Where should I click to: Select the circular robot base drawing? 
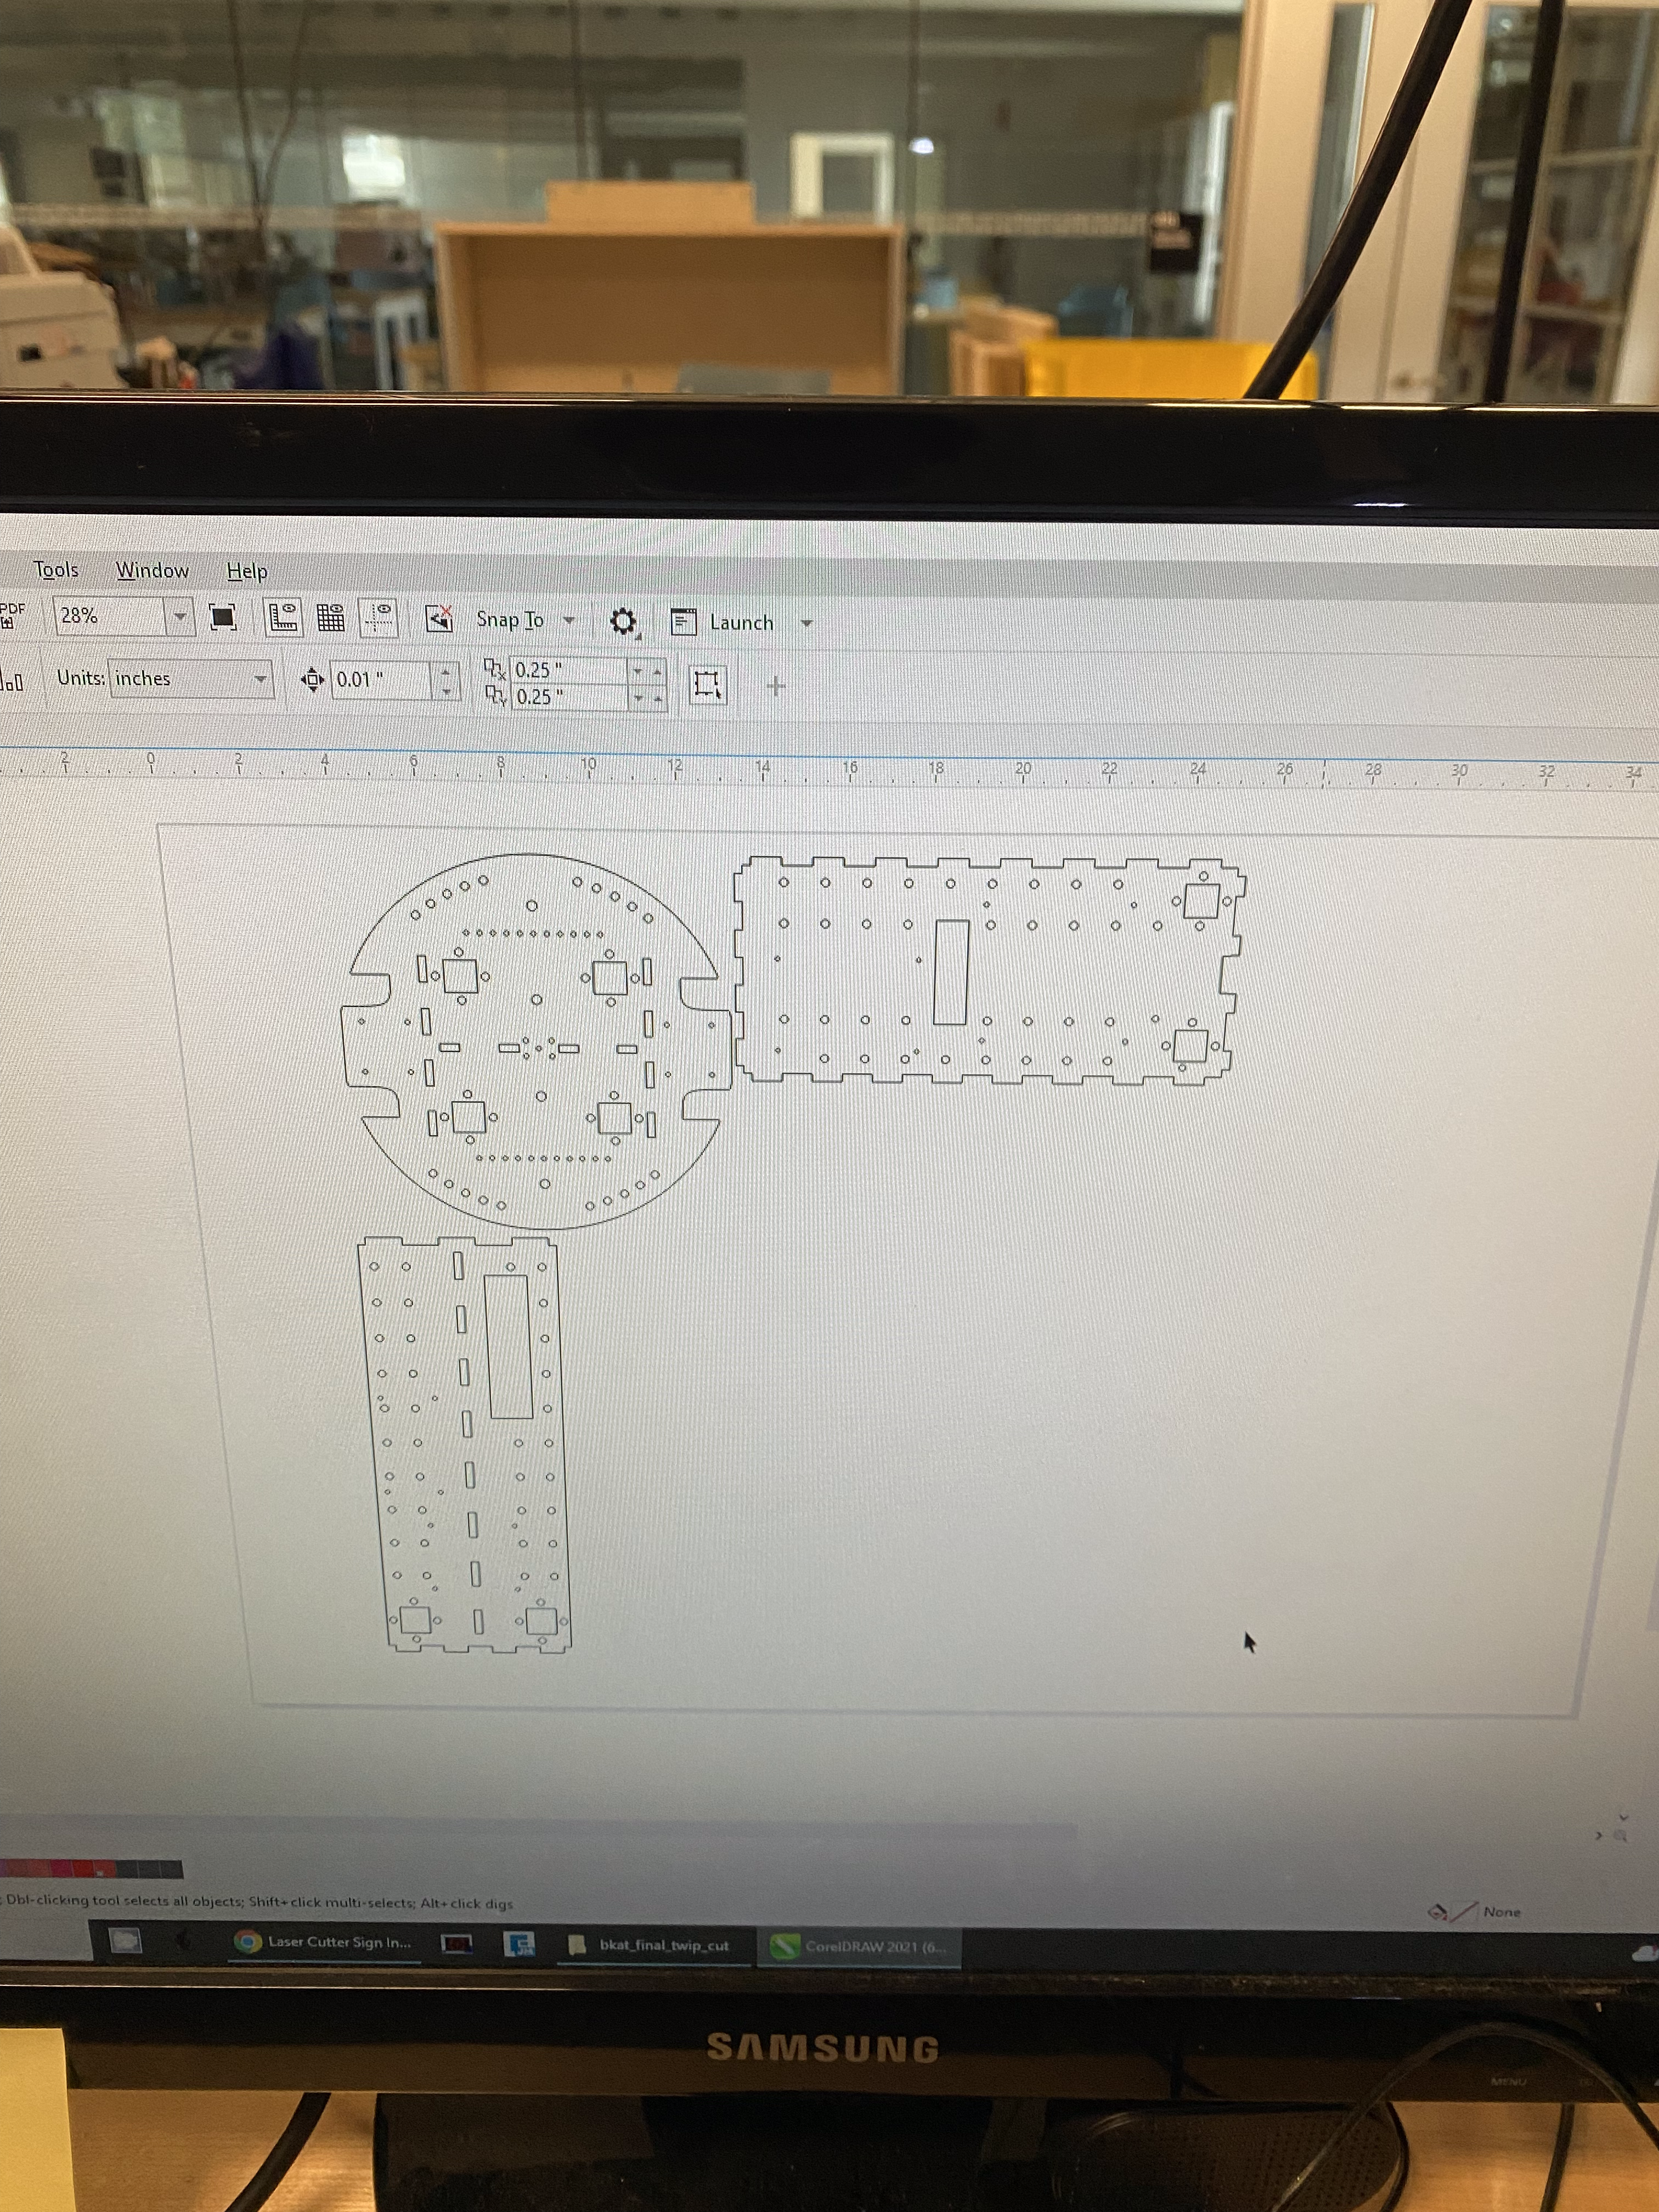coord(537,1040)
